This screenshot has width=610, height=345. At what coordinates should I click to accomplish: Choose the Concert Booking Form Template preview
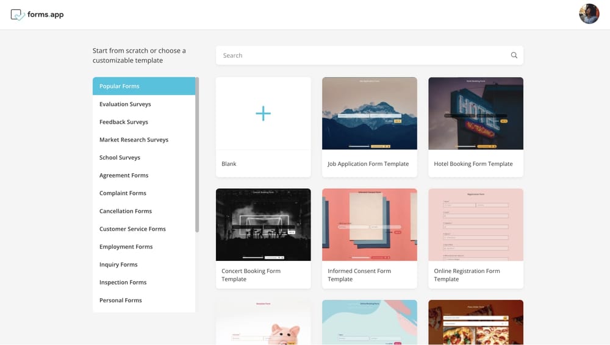pos(263,224)
